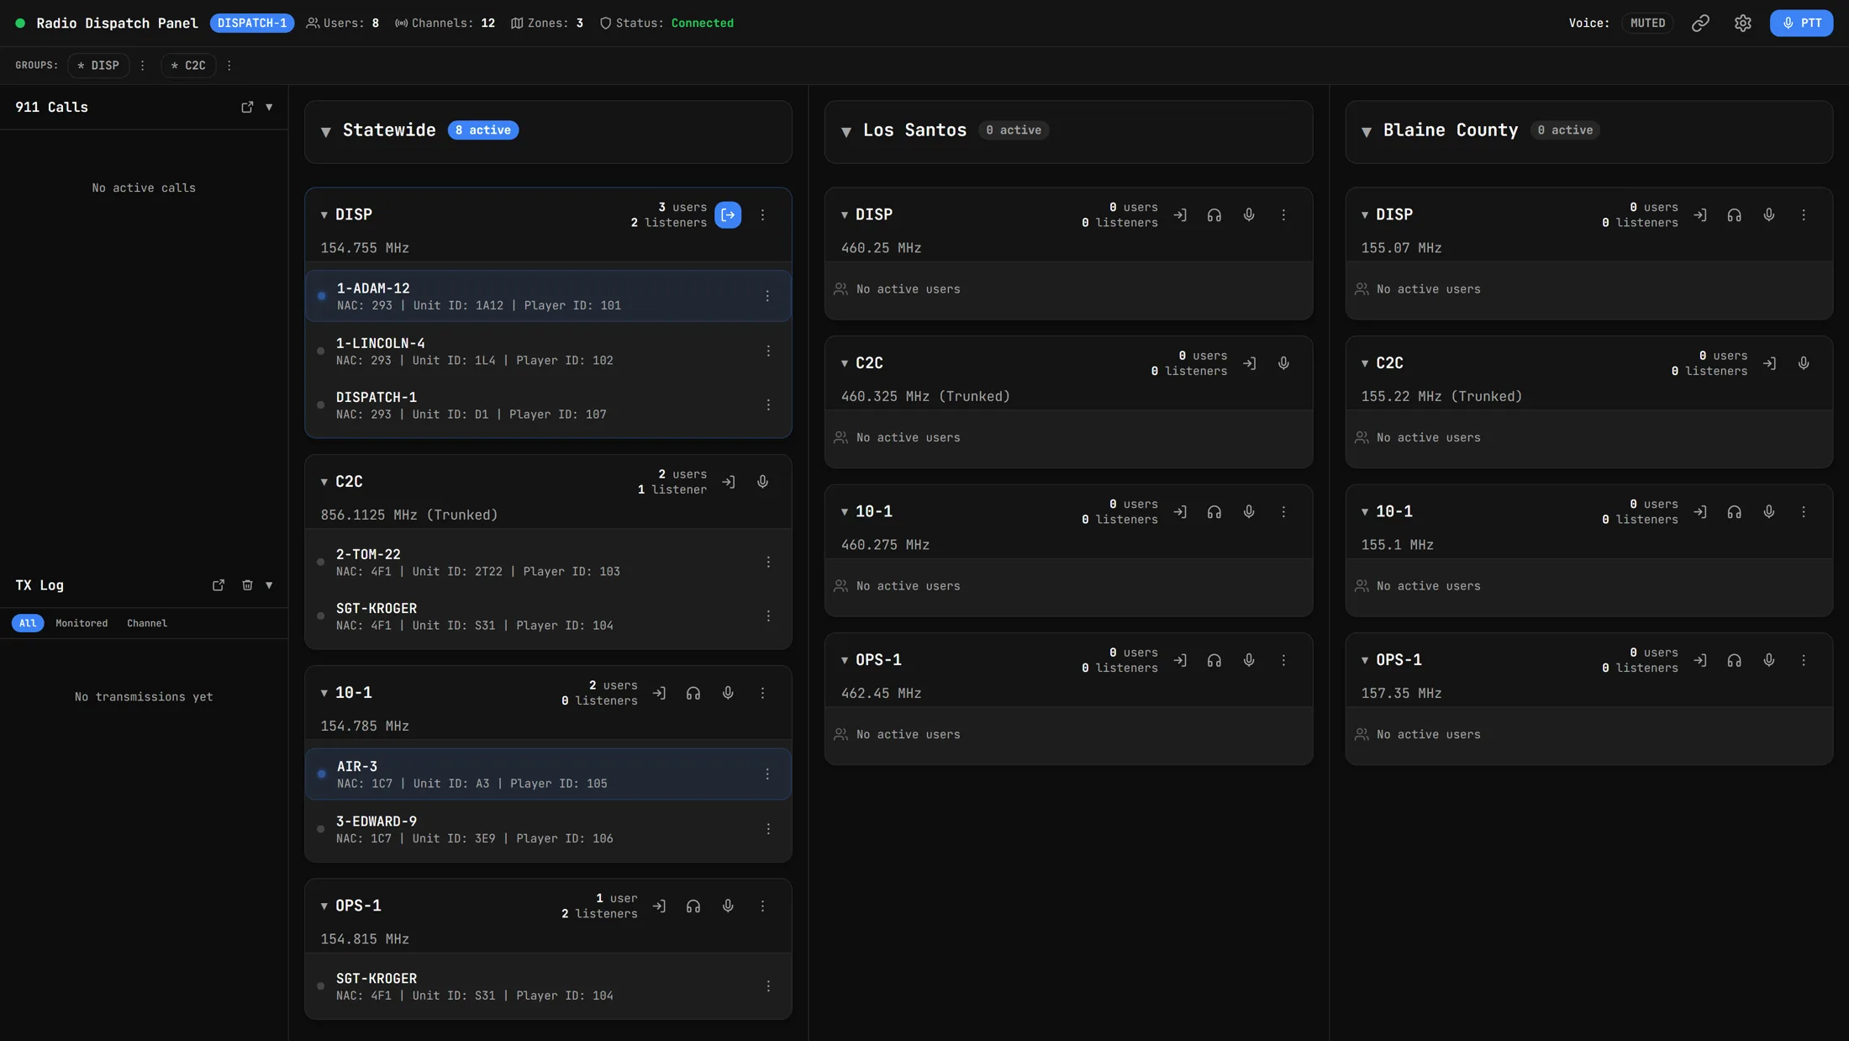Screen dimensions: 1849x1041
Task: Toggle microphone on Statewide 10-1 channel
Action: [x=729, y=694]
